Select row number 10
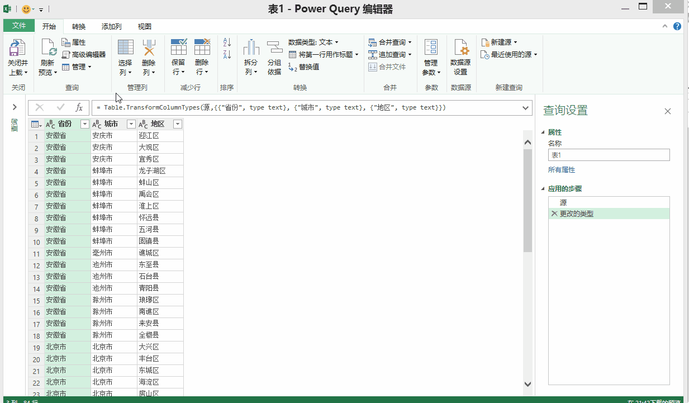This screenshot has height=403, width=689. click(36, 242)
